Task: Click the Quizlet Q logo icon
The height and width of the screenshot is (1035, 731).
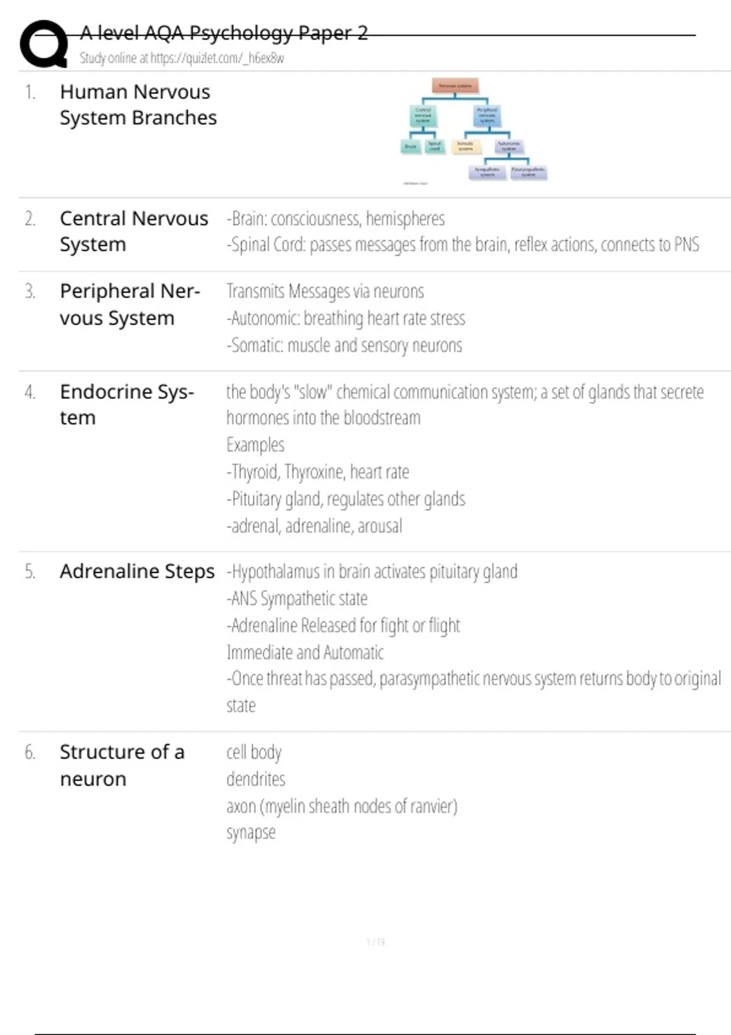Action: (x=44, y=44)
